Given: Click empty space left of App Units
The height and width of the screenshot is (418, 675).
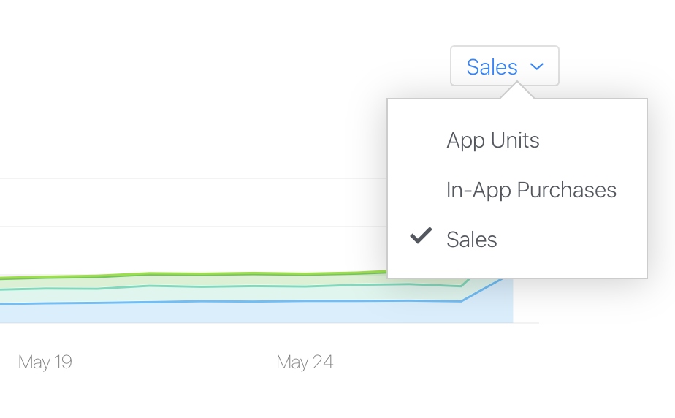Looking at the screenshot, I should click(420, 140).
